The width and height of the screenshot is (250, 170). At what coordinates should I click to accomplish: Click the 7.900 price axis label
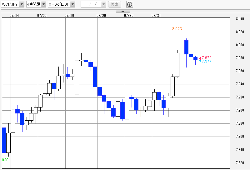pyautogui.click(x=240, y=111)
